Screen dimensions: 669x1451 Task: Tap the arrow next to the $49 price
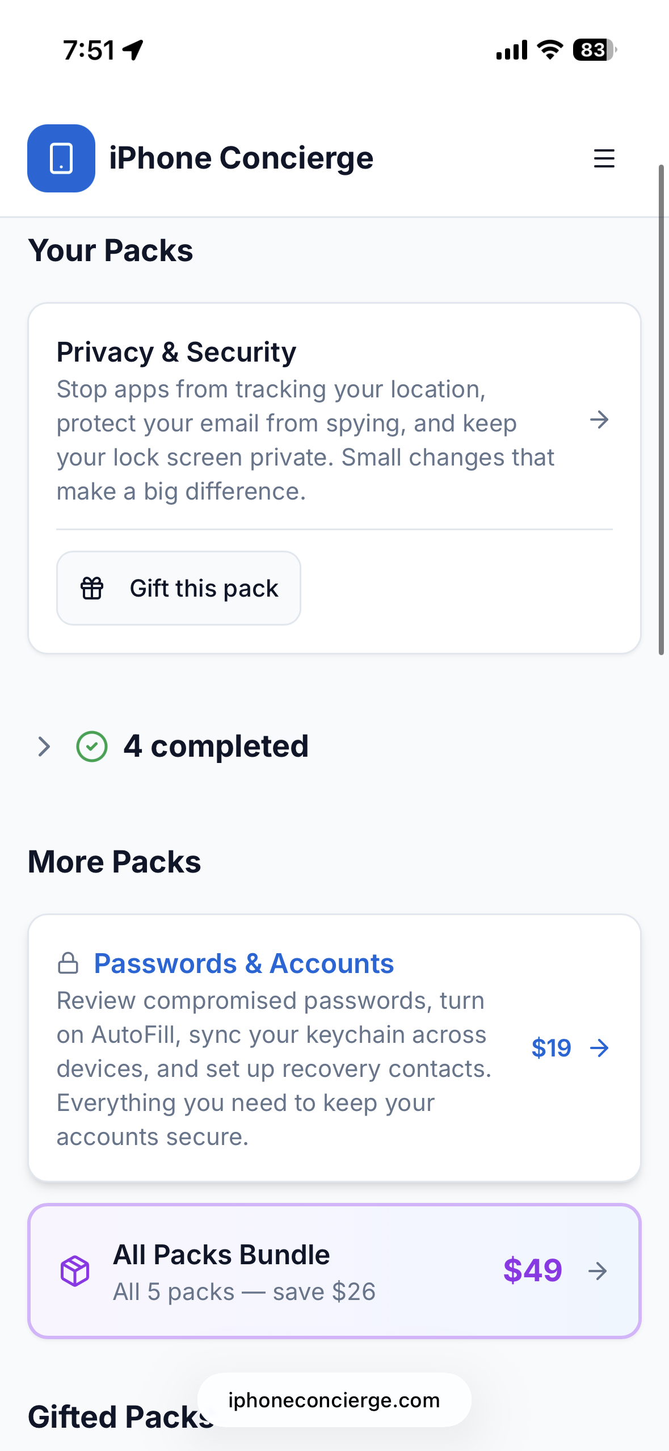[598, 1270]
